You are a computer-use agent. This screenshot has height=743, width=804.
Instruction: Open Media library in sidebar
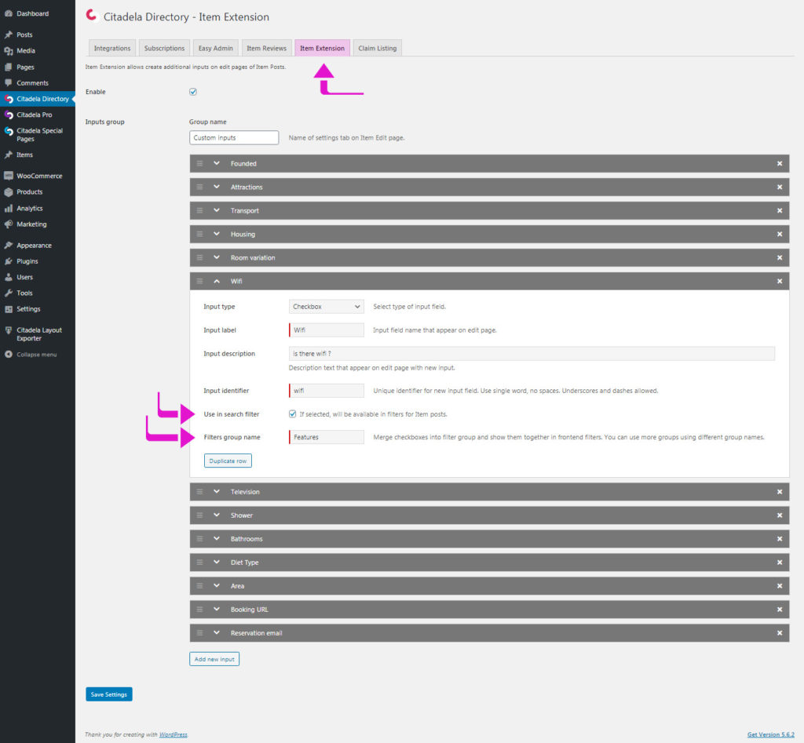(26, 51)
